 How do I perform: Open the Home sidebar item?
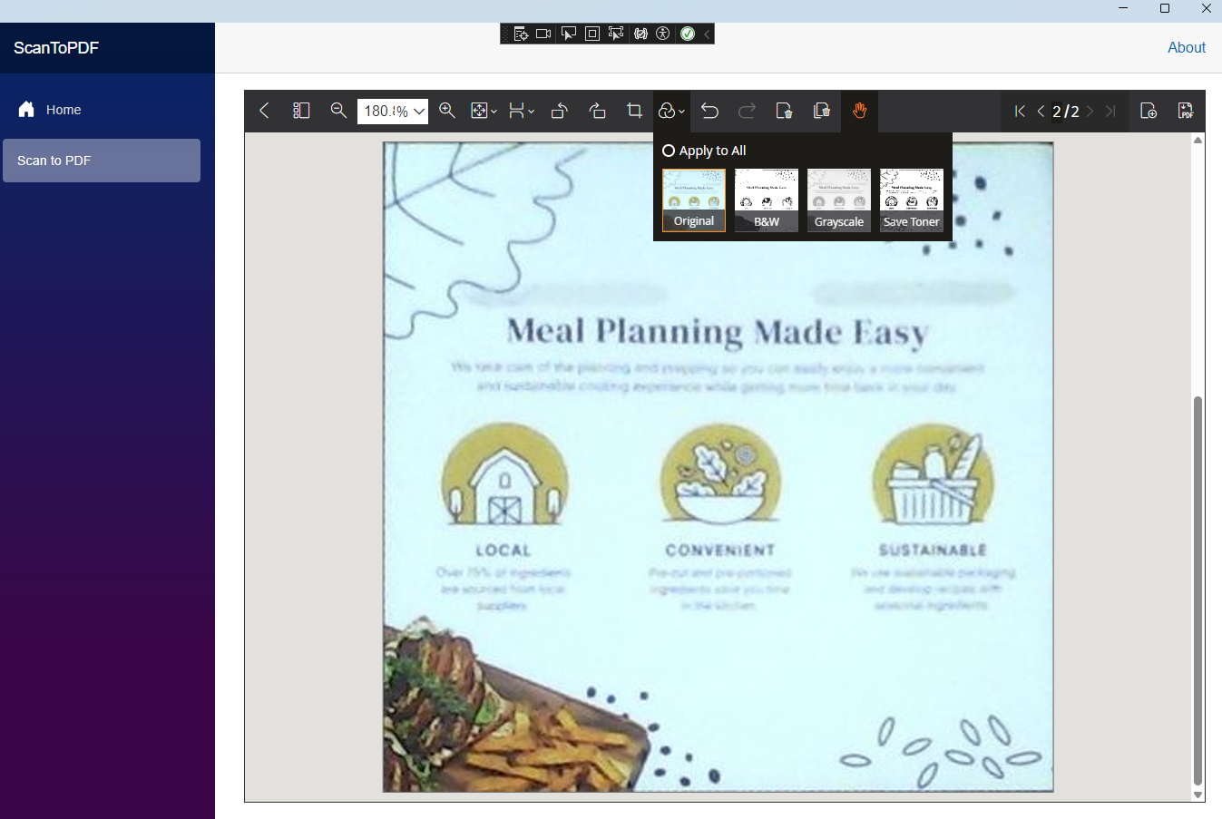(x=64, y=110)
